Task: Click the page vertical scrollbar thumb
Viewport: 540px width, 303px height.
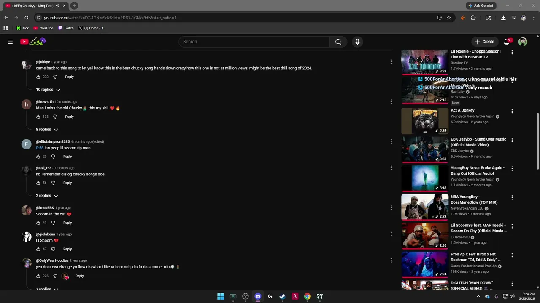Action: tap(537, 142)
